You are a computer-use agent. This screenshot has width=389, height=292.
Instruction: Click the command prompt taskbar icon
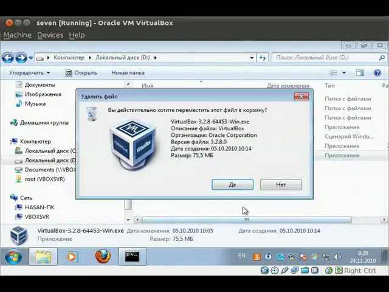(132, 257)
